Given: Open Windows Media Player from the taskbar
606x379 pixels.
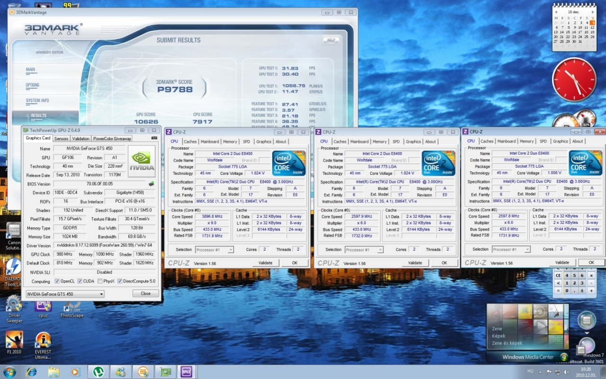Looking at the screenshot, I should [75, 372].
